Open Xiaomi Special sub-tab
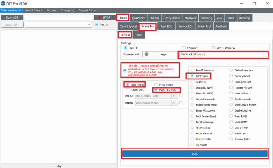 pos(128,26)
